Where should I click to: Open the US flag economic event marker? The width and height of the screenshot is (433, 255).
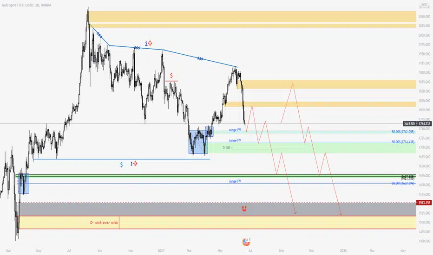pos(246,242)
